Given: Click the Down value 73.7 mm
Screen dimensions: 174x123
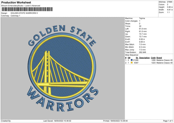Looking at the screenshot, I should click(x=143, y=37).
